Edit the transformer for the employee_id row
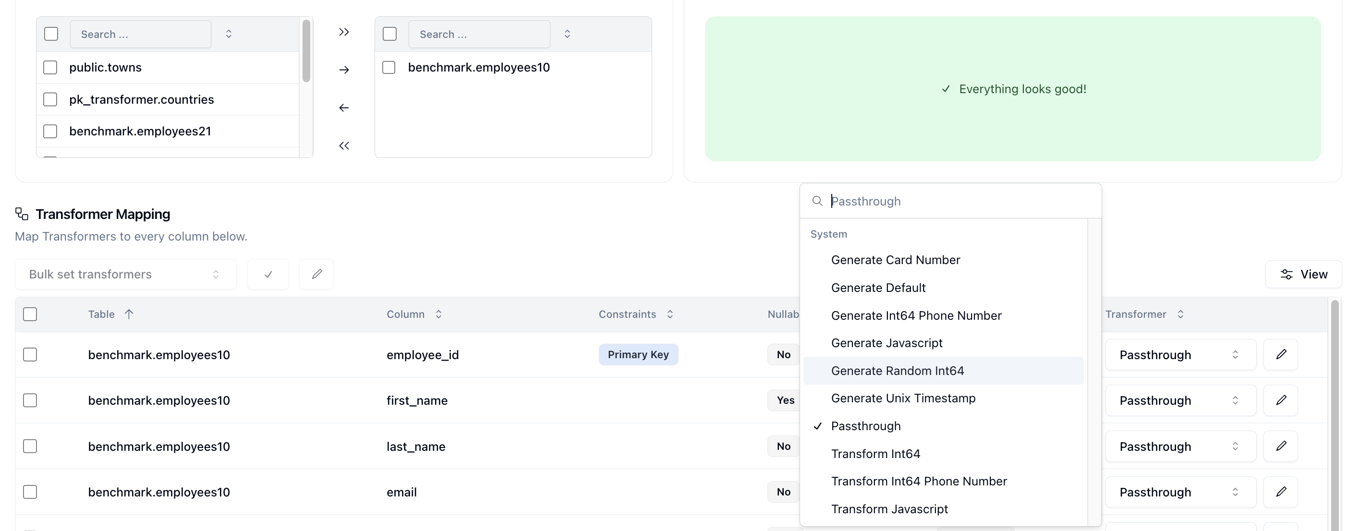The width and height of the screenshot is (1360, 531). (x=1280, y=354)
